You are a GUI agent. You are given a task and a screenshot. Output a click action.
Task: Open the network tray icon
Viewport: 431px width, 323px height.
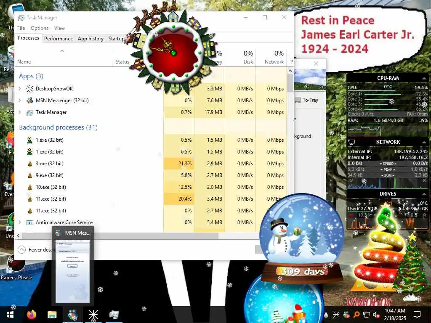point(367,315)
